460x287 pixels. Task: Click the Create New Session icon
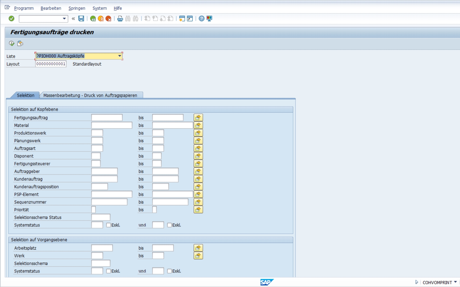pyautogui.click(x=182, y=18)
